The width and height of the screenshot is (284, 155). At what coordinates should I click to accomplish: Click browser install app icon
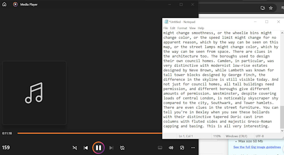[x=263, y=8]
